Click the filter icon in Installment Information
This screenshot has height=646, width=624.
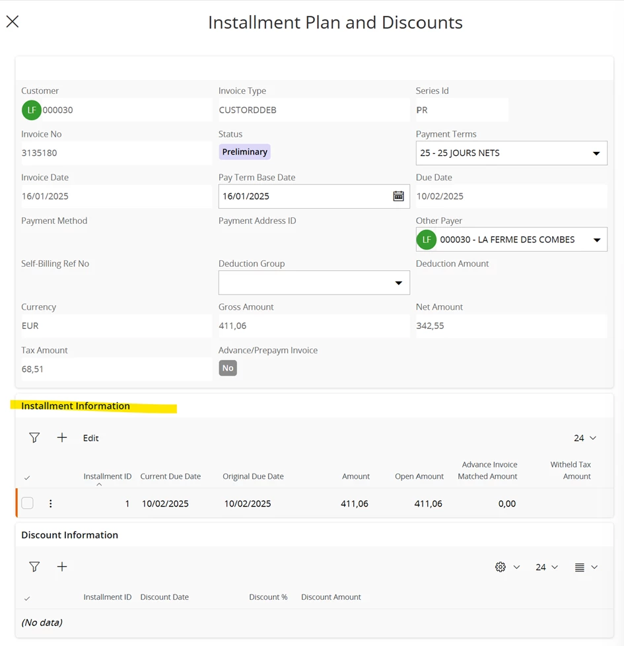[34, 437]
